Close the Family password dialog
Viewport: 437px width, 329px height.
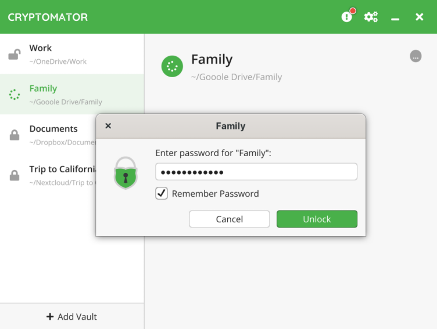108,126
